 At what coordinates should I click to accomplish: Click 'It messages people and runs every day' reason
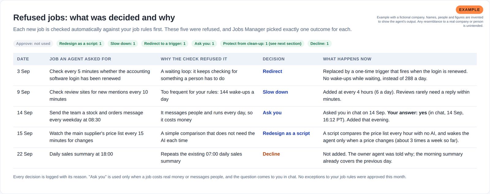207,116
